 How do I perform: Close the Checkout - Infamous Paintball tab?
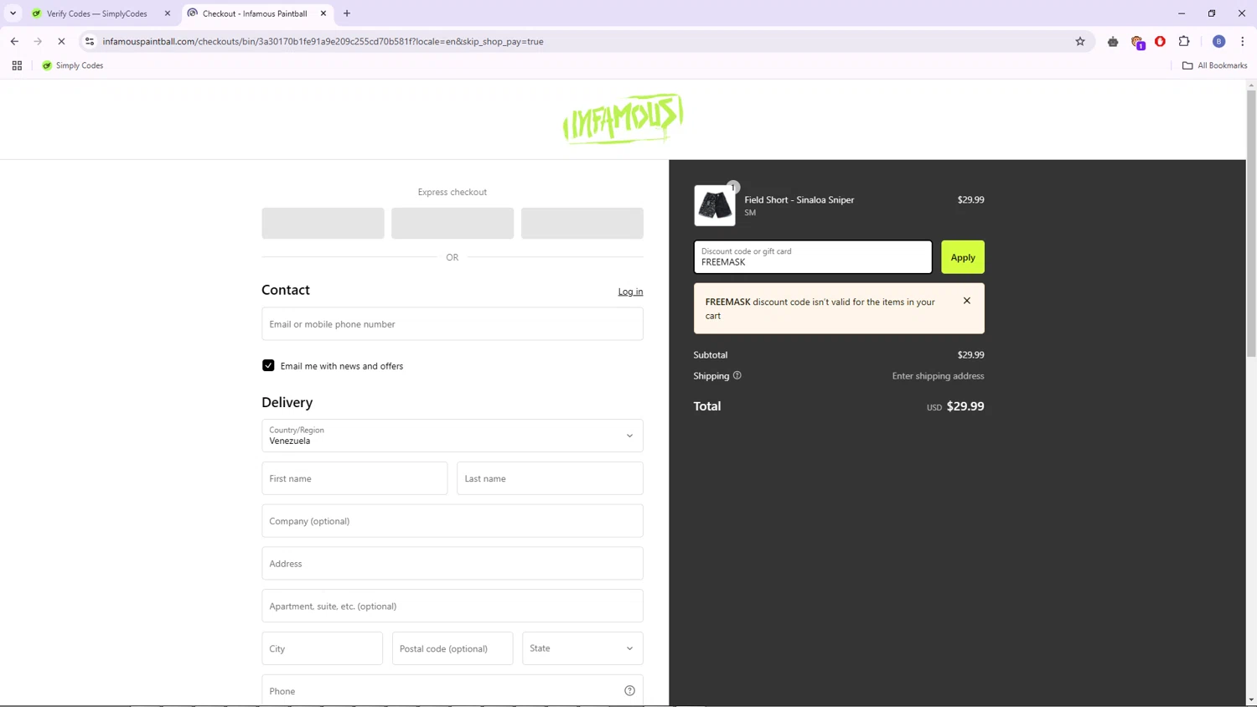coord(323,13)
